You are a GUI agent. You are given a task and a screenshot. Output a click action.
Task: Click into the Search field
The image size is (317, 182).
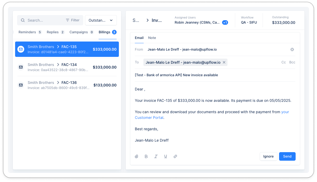(x=43, y=20)
